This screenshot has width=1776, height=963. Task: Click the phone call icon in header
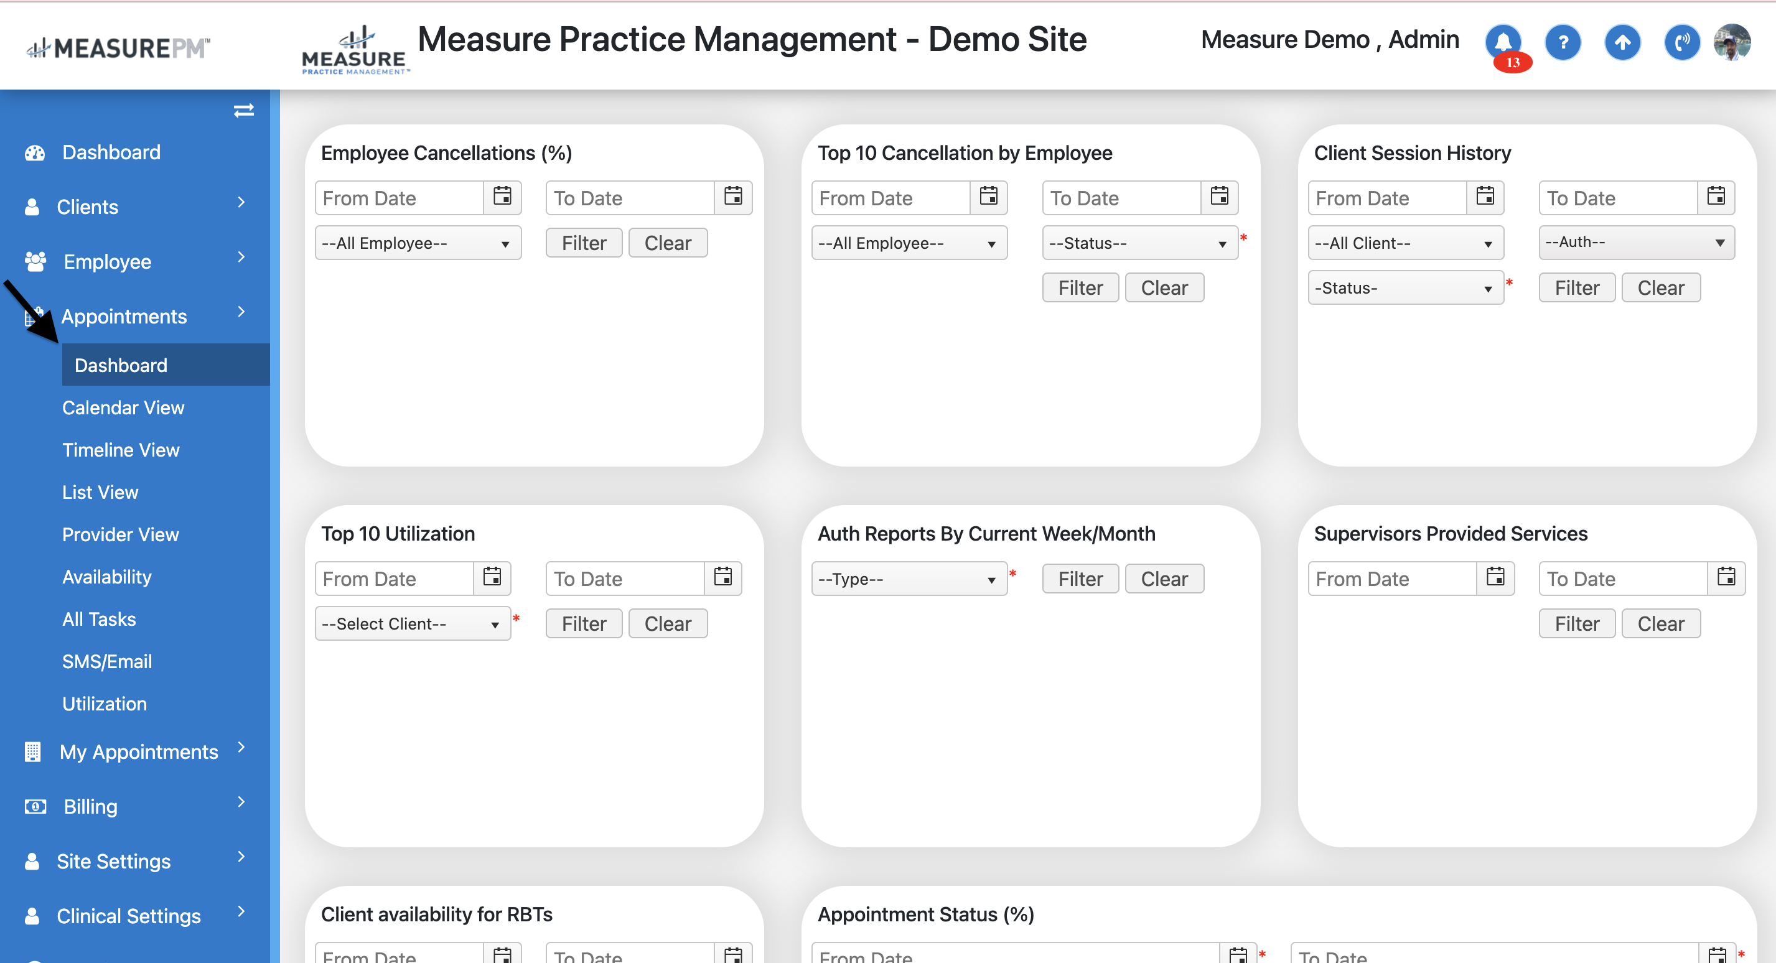[x=1681, y=43]
